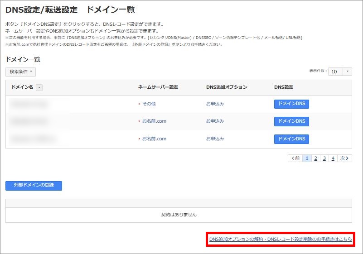Image resolution: width=363 pixels, height=254 pixels.
Task: Click the DNS設定/転送設定 page title
Action: coord(70,10)
